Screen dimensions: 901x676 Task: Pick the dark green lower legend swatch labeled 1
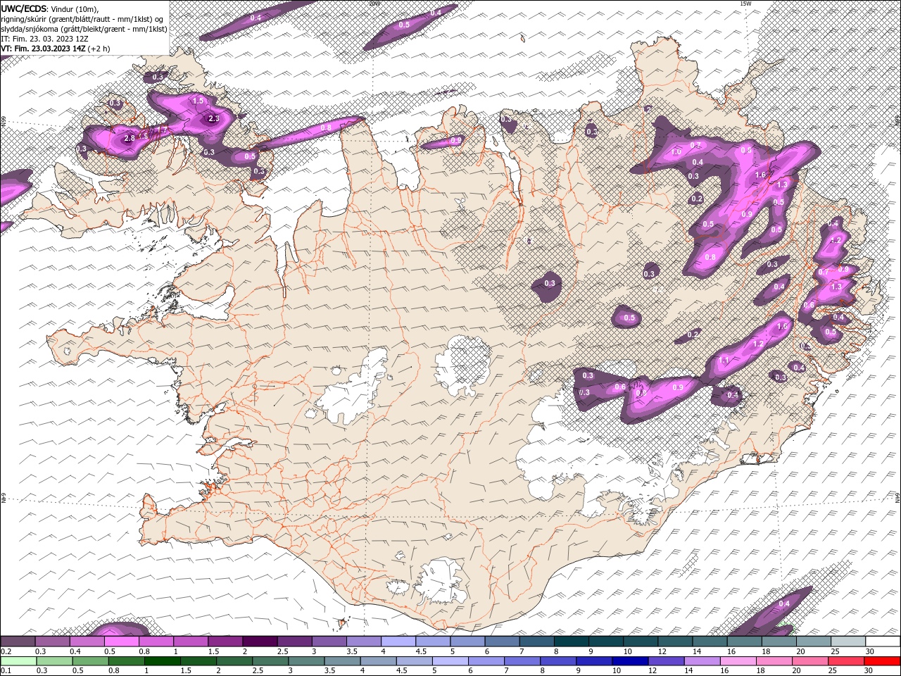(x=162, y=661)
